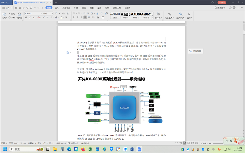This screenshot has width=245, height=153.
Task: Toggle justified text alignment
Action: click(85, 17)
